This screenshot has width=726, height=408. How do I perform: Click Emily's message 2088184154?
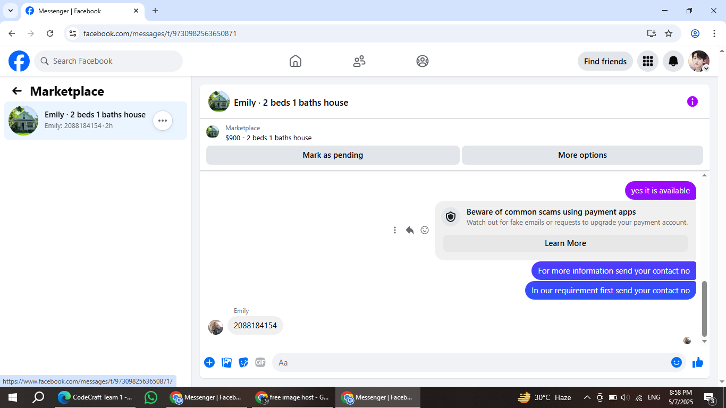(255, 326)
